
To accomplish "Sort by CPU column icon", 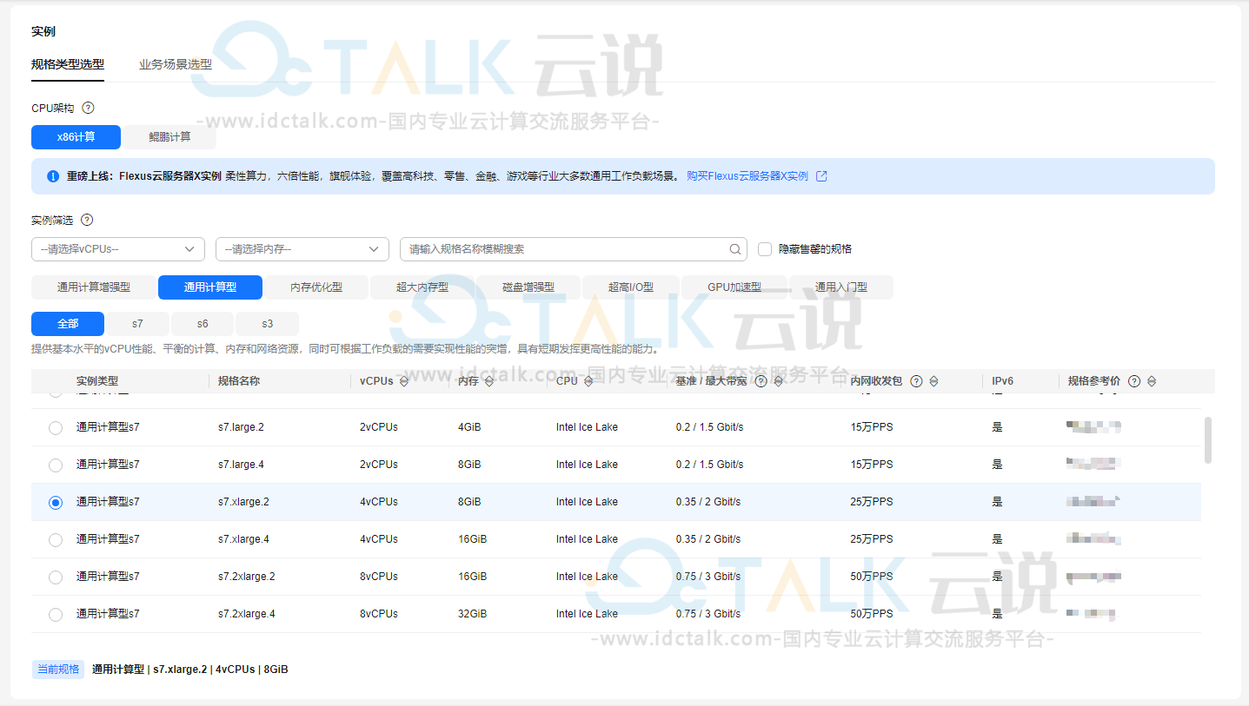I will (x=588, y=381).
